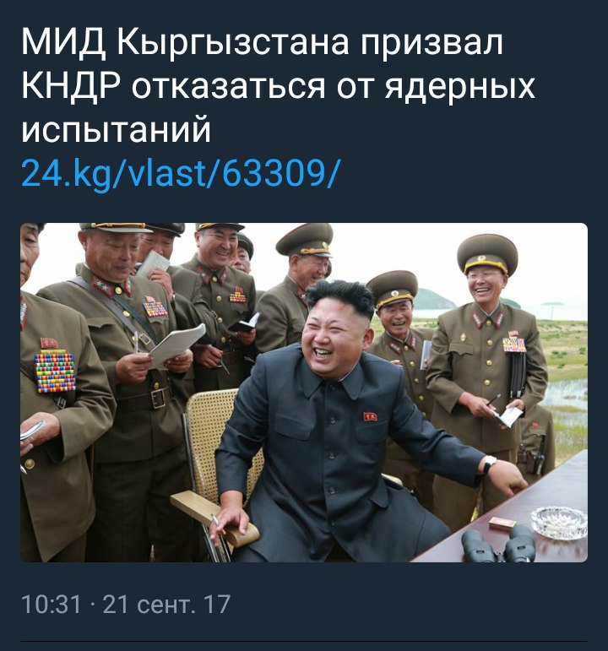Click the red lapel pin on dark suit
Screen dimensions: 608x651
tap(370, 416)
